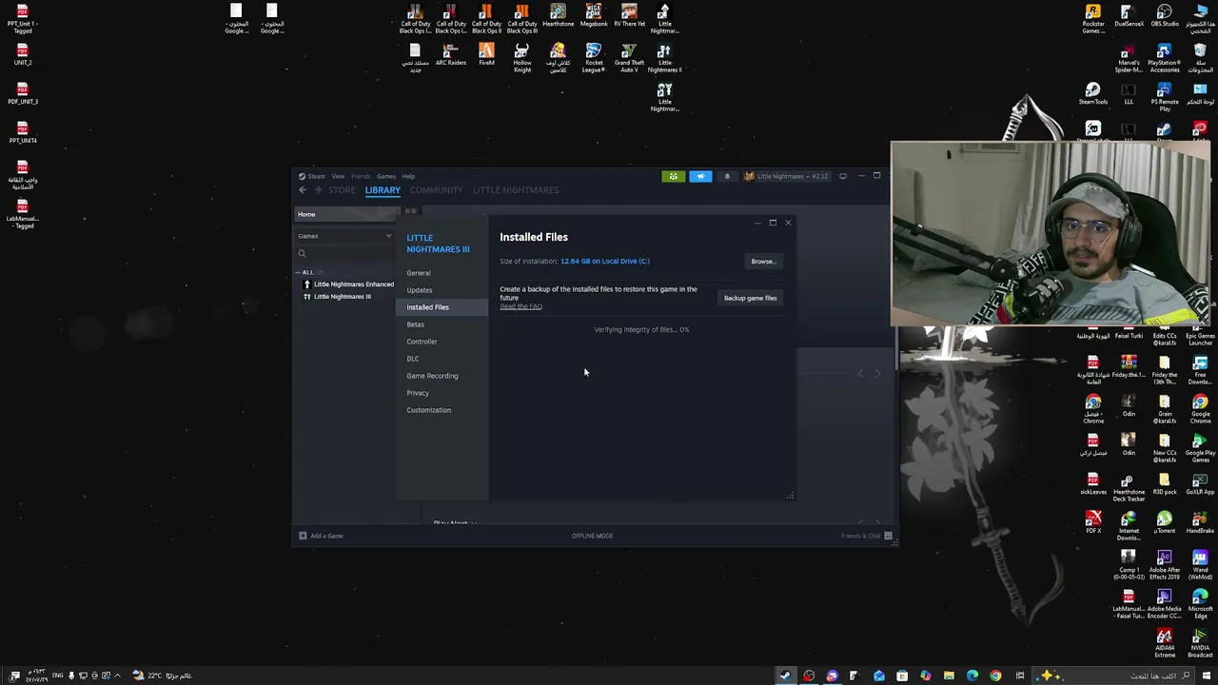The height and width of the screenshot is (685, 1218).
Task: Select Game Recording in properties sidebar
Action: 432,376
